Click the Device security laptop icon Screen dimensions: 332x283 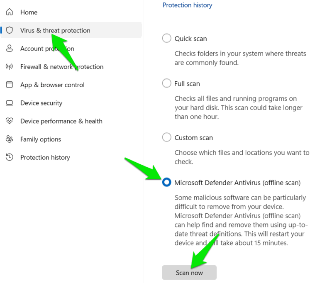click(x=9, y=103)
